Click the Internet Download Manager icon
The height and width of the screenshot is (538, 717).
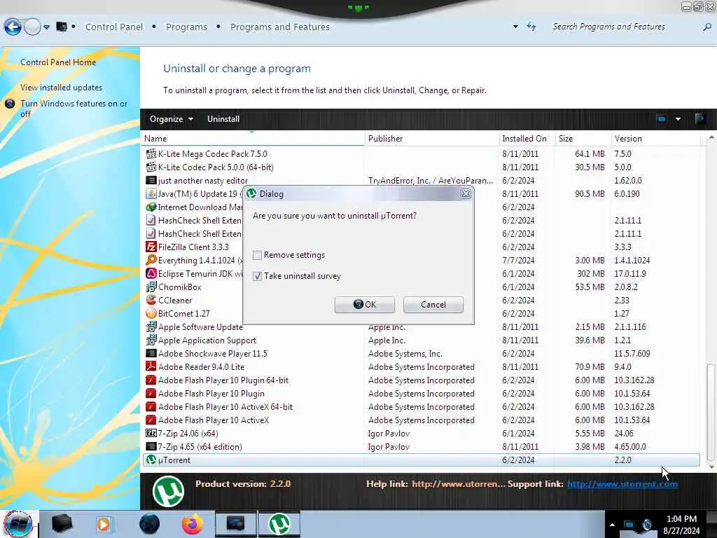click(151, 207)
